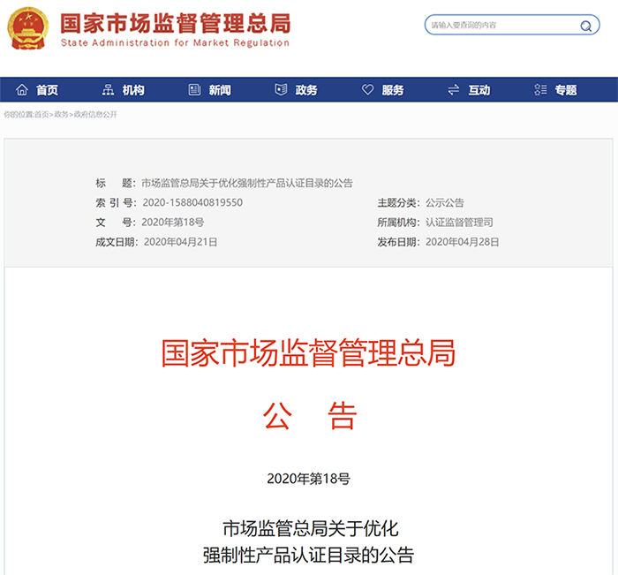
Task: Click the list icon beside 专题
Action: [540, 90]
